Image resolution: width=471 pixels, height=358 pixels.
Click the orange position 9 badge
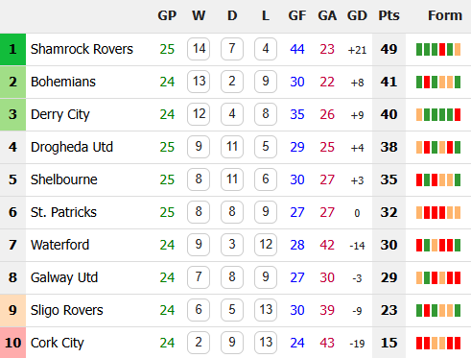click(12, 310)
